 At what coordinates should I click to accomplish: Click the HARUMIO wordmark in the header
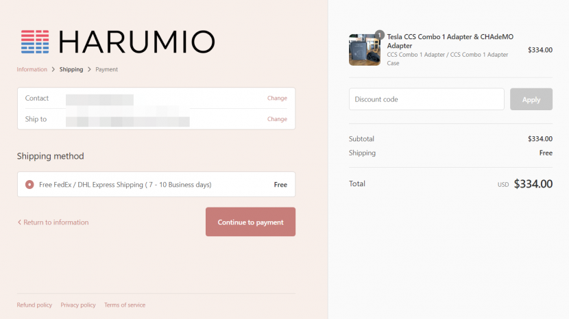pos(136,42)
